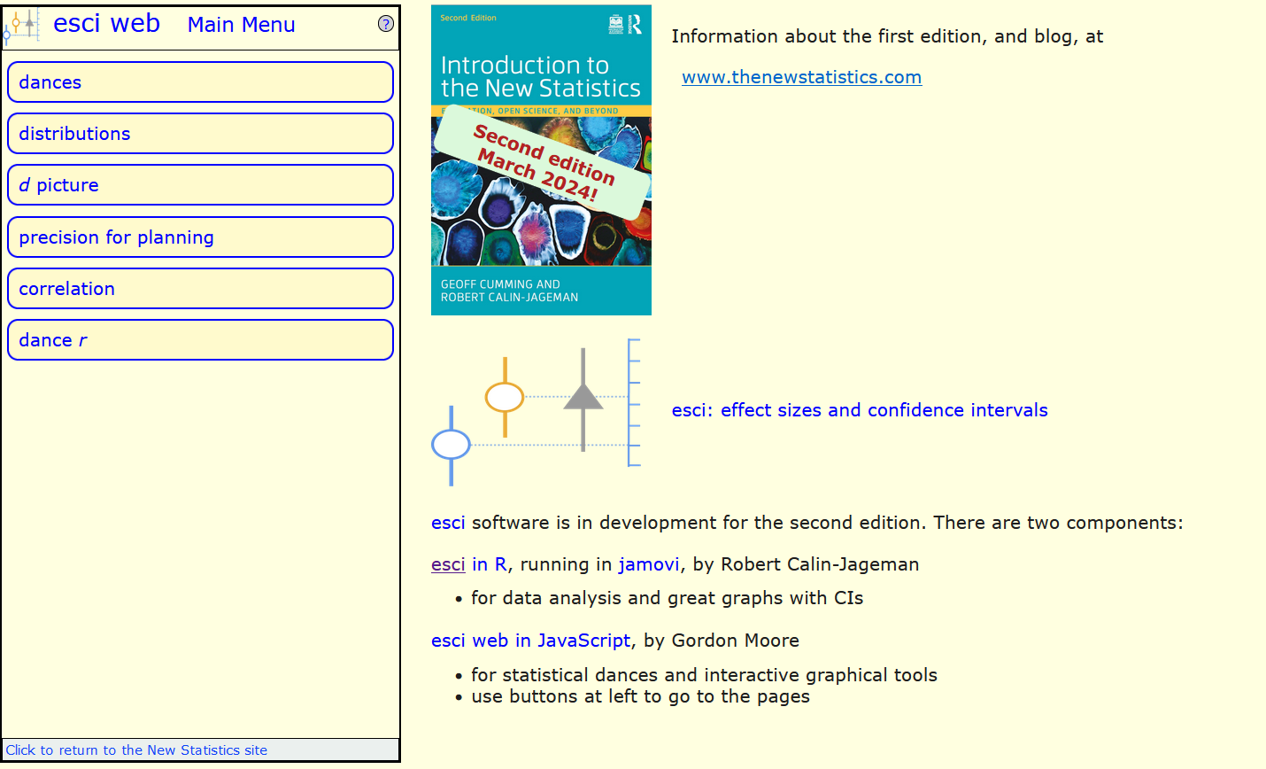
Task: Click 'esci: effect sizes and confidence intervals' heading
Action: coord(860,410)
